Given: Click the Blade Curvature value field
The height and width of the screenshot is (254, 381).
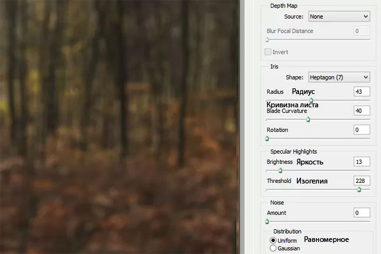Looking at the screenshot, I should 362,111.
